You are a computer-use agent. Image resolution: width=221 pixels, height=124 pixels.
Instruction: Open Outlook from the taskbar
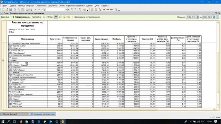[51, 122]
